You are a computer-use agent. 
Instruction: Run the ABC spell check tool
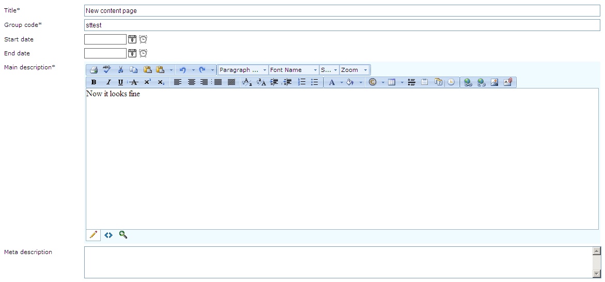(107, 70)
